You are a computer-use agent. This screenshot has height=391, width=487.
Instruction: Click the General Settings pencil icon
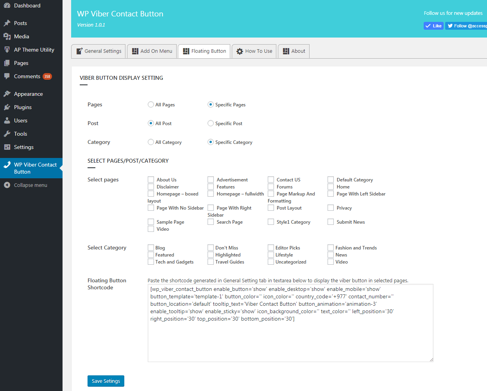coord(79,51)
